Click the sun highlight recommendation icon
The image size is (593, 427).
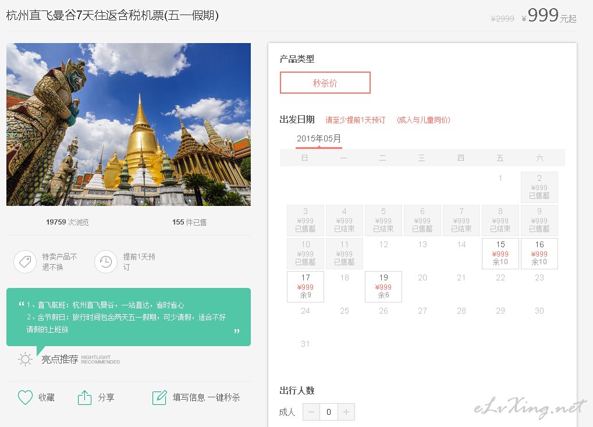(25, 359)
